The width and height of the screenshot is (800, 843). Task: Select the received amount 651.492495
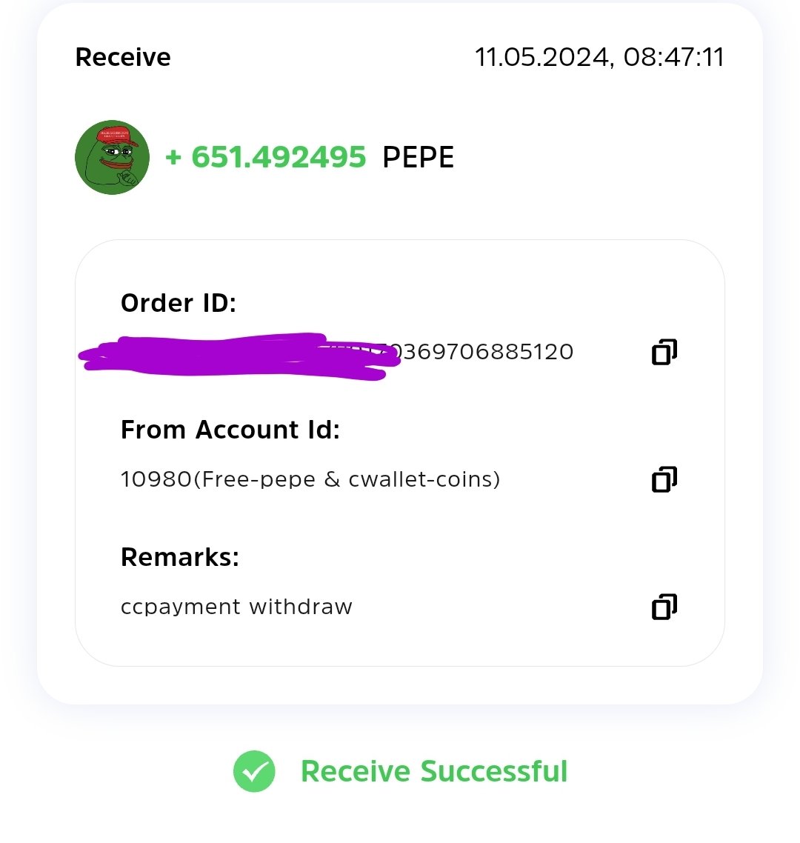click(279, 157)
